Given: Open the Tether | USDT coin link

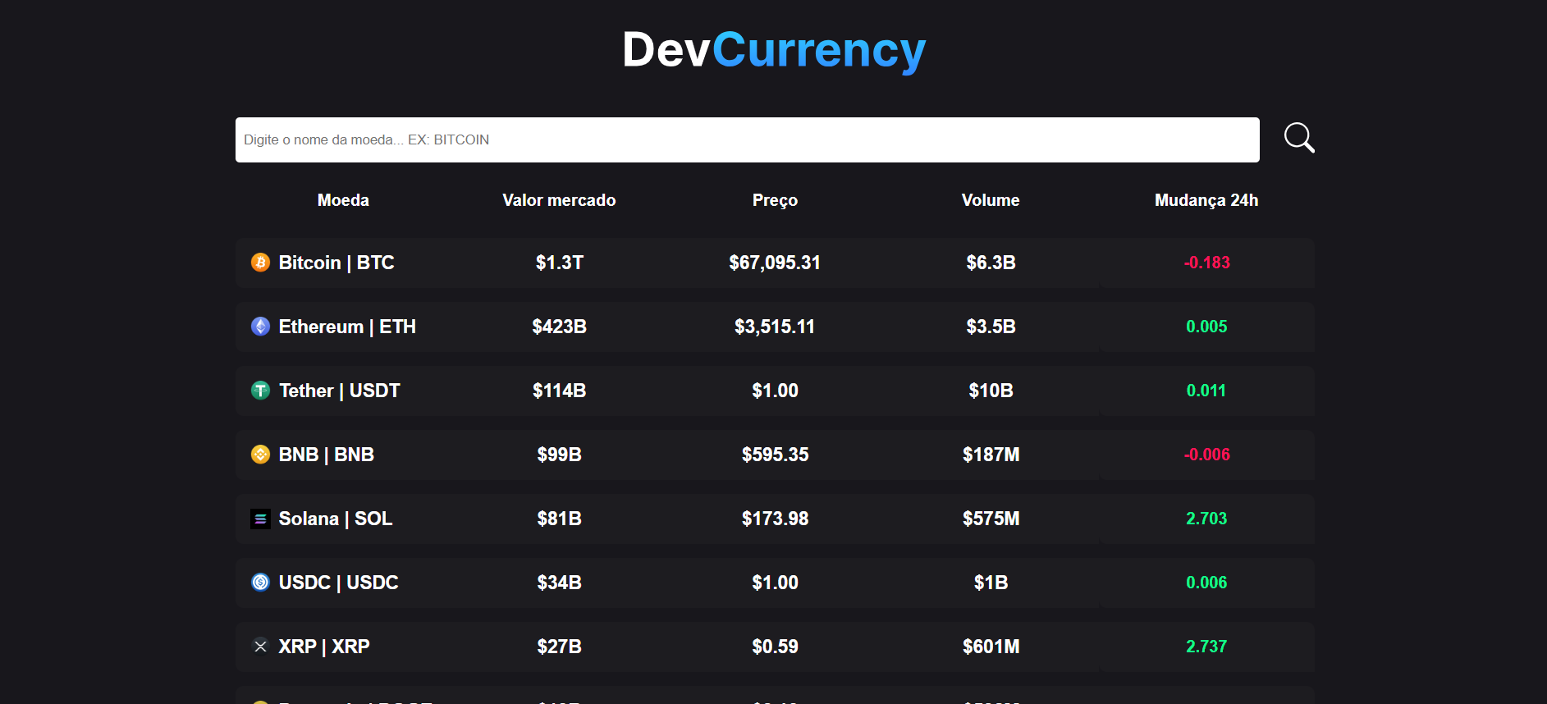Looking at the screenshot, I should pos(340,391).
